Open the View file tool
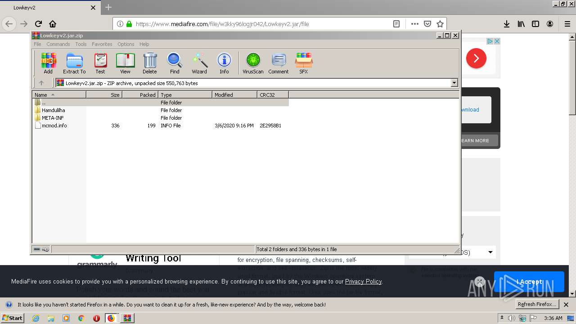 [125, 63]
